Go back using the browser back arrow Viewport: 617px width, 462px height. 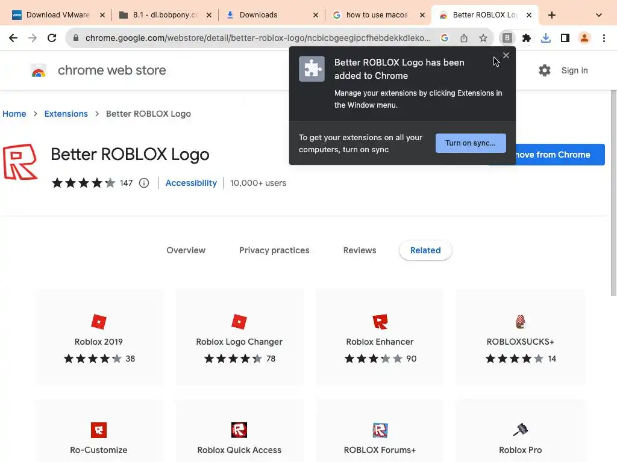[13, 38]
